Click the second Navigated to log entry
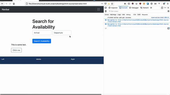Screen dimensions: 170x95 [x=138, y=25]
